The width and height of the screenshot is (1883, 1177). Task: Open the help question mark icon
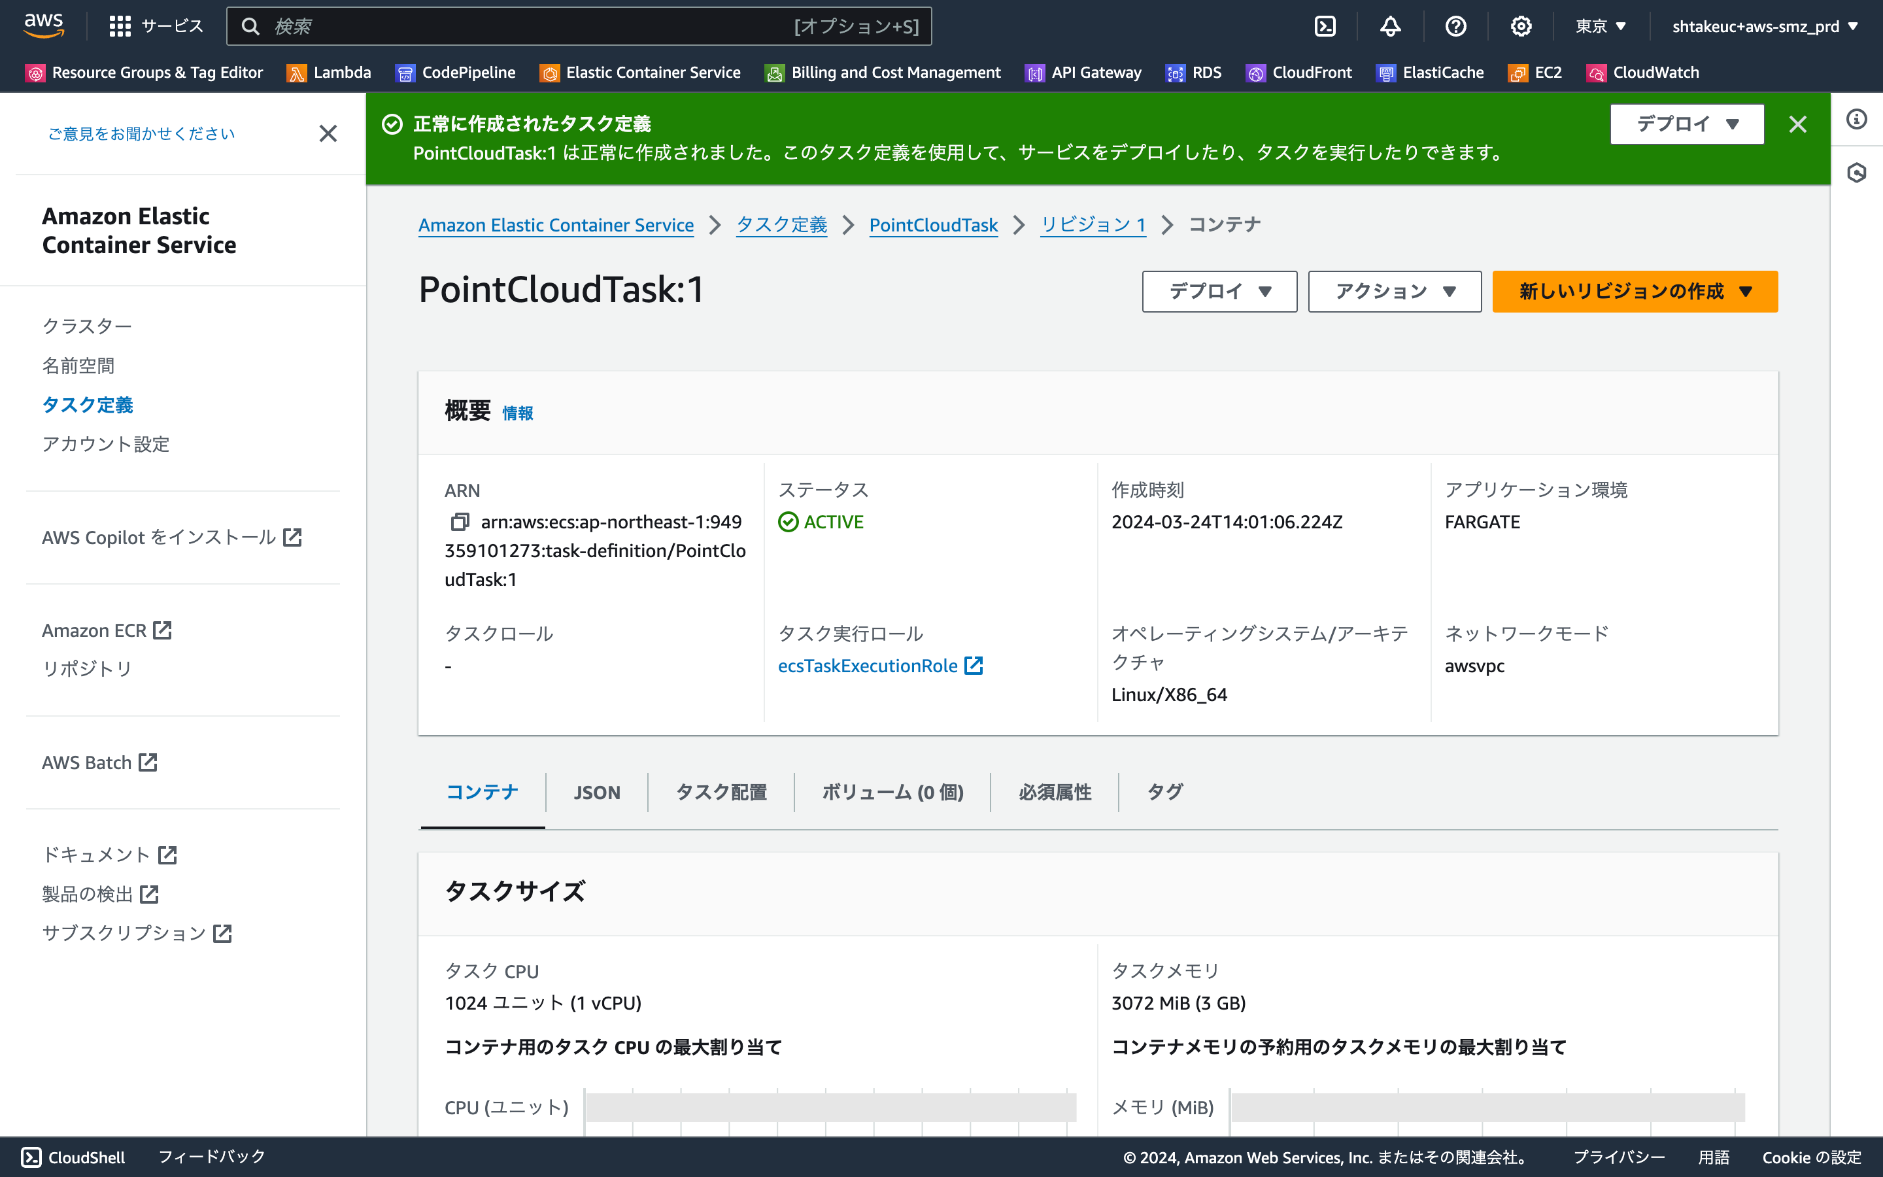point(1456,26)
